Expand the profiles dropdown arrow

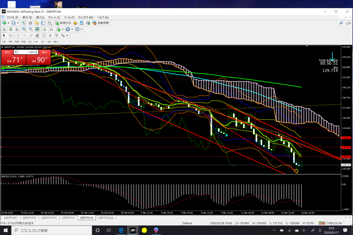coord(18,23)
